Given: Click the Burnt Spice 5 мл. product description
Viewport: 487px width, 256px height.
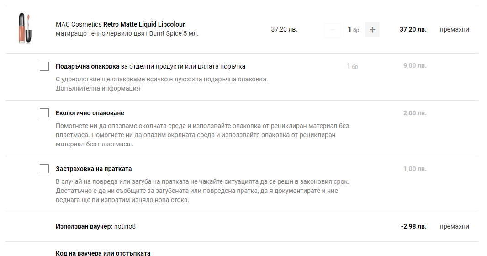Looking at the screenshot, I should pos(127,33).
